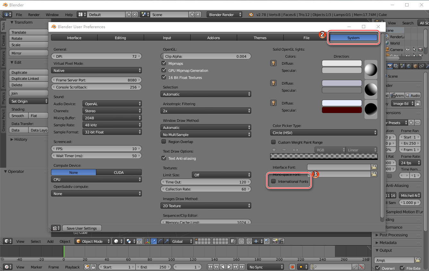Click the OpenGL render animation clapper icon
The height and width of the screenshot is (271, 429).
tap(281, 241)
